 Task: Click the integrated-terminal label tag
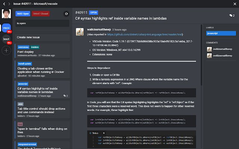27,144
